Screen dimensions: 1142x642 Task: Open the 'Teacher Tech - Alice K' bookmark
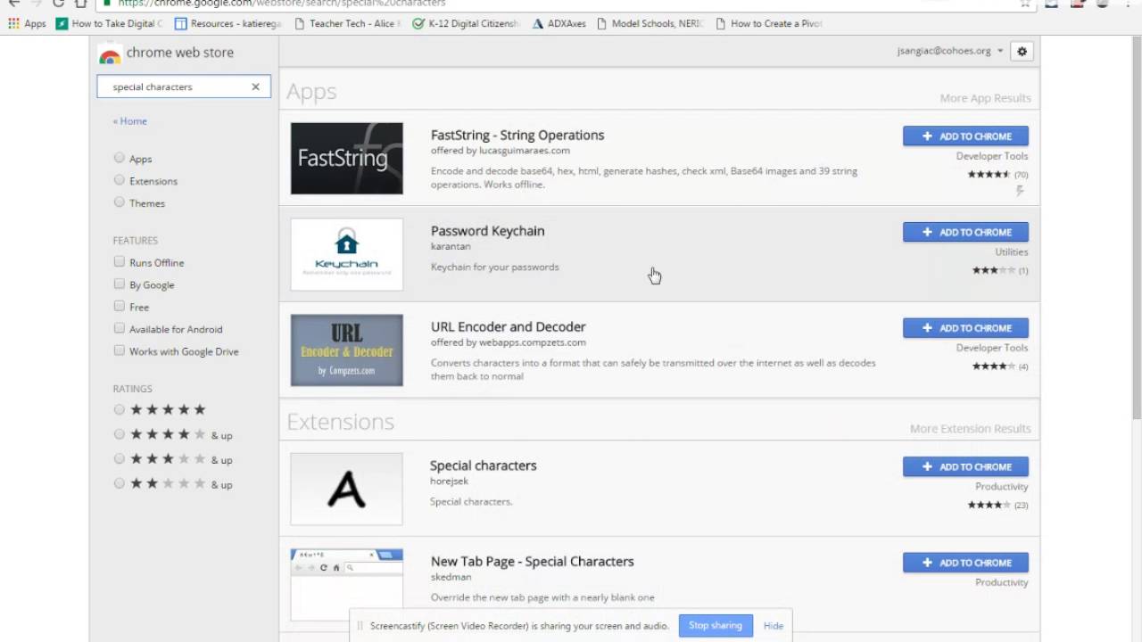(x=347, y=23)
